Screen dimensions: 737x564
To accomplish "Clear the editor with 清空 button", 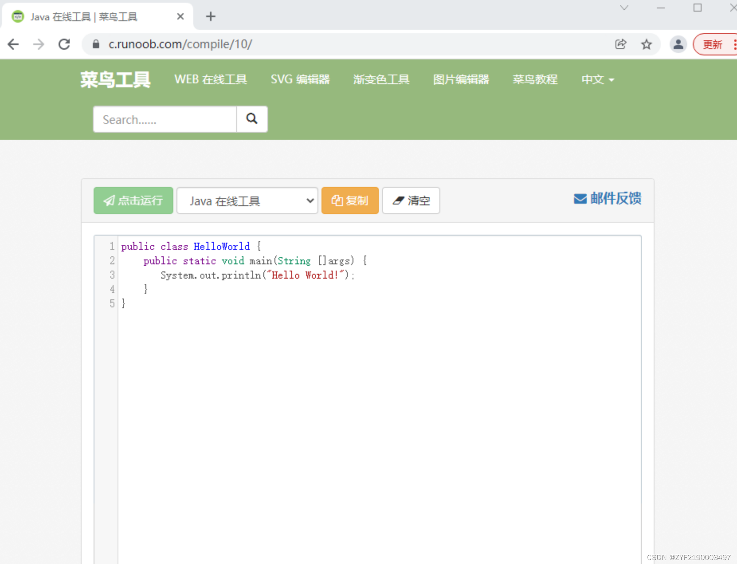I will pos(411,200).
